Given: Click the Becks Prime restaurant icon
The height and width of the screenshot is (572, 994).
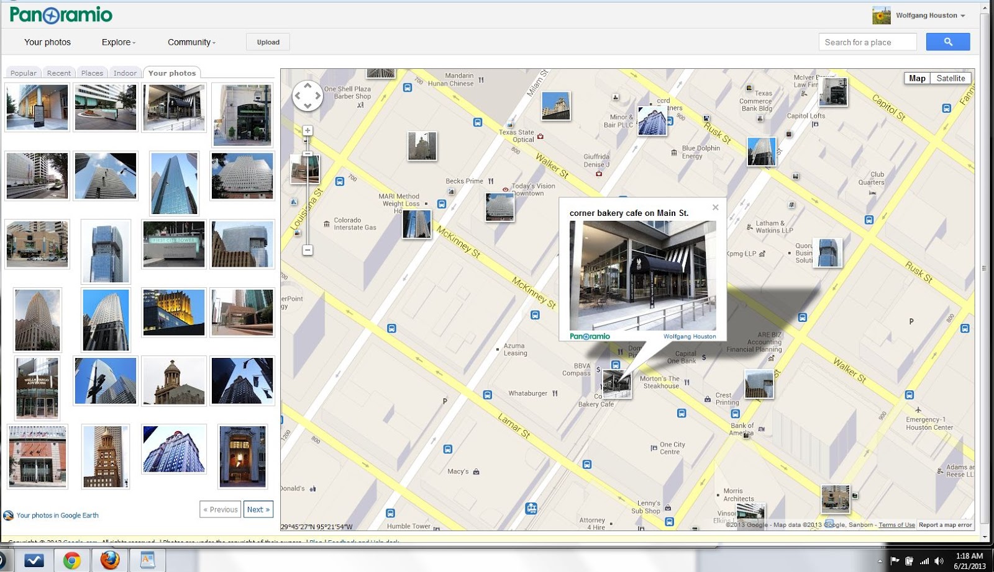Looking at the screenshot, I should coord(491,181).
